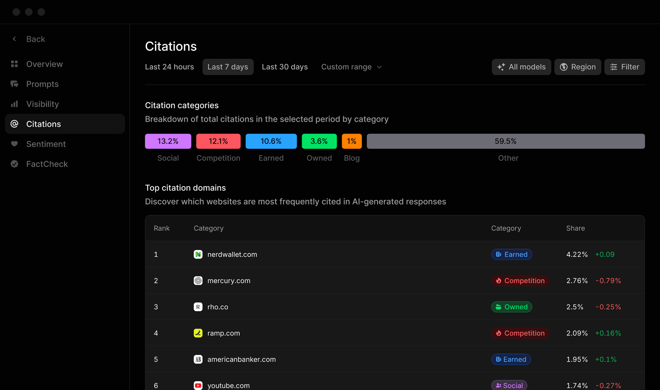Click the Overview grid icon in sidebar
This screenshot has width=660, height=390.
tap(14, 64)
